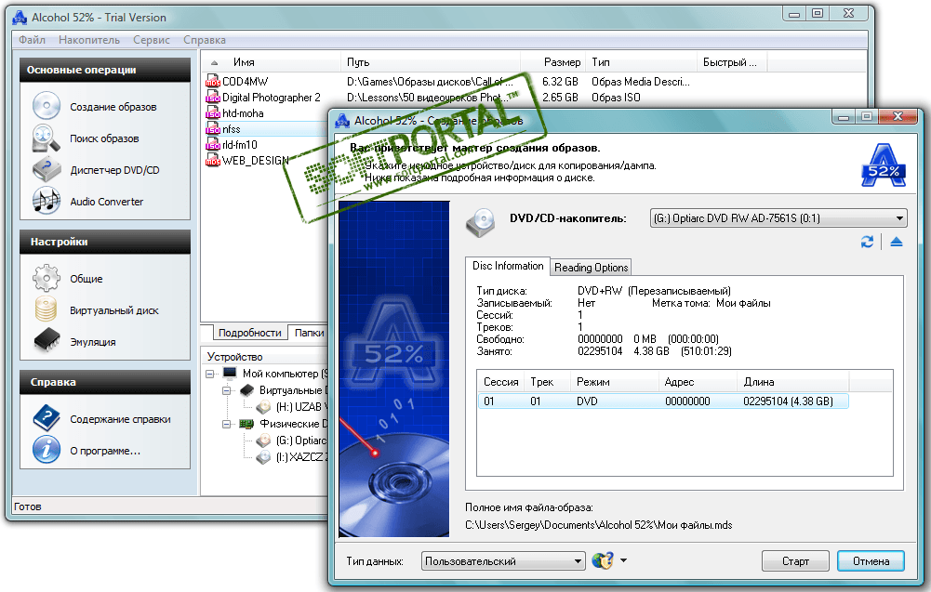The height and width of the screenshot is (592, 931).
Task: Select session 01 DVD track row
Action: (x=663, y=401)
